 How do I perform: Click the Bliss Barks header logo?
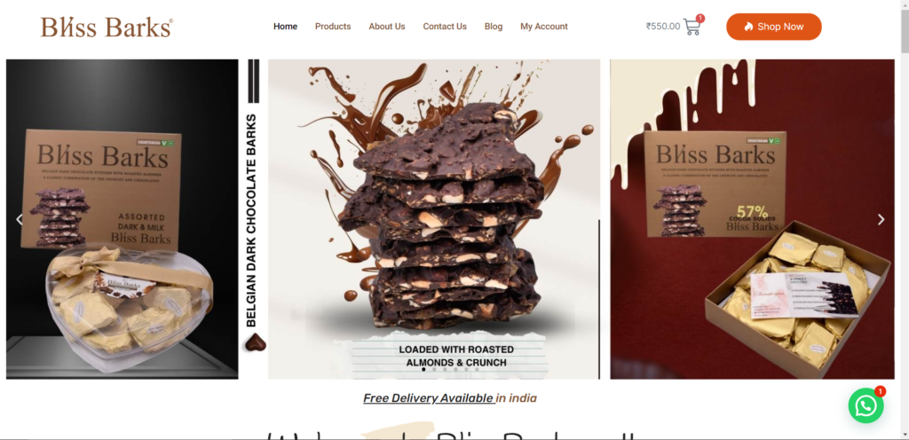pos(107,27)
